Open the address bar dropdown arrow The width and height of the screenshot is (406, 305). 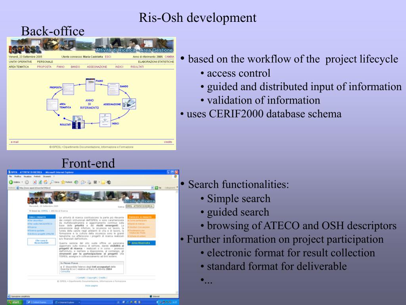153,188
